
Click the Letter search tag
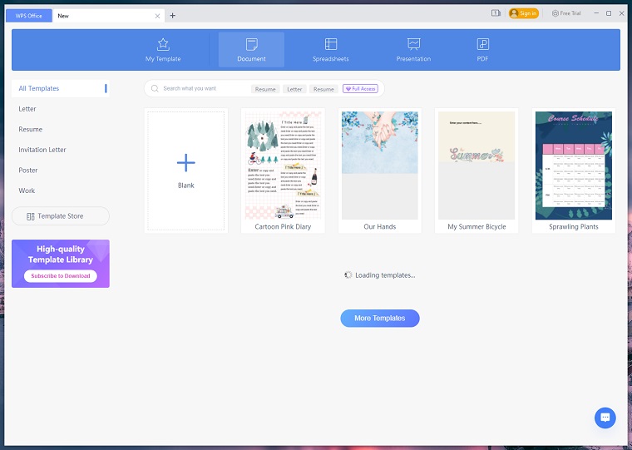coord(294,89)
